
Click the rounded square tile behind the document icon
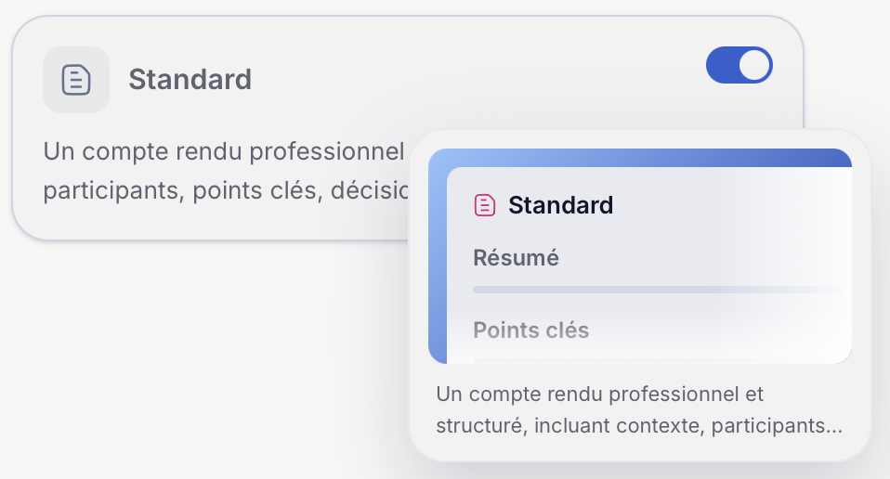point(76,79)
